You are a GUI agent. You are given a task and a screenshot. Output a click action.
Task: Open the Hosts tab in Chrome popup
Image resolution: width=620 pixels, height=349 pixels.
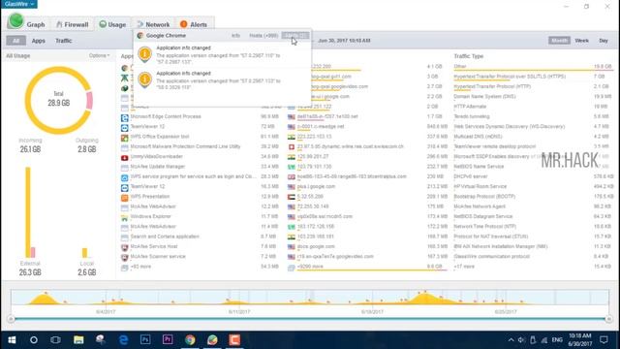(x=263, y=36)
